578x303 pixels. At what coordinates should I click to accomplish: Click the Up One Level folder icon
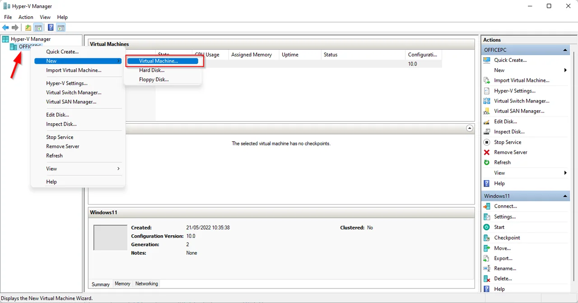coord(28,28)
